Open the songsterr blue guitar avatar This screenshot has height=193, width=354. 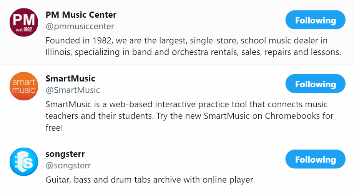pos(24,161)
